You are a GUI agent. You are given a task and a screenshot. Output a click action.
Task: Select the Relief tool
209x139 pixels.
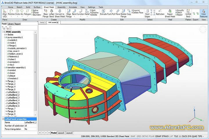[x=87, y=12]
